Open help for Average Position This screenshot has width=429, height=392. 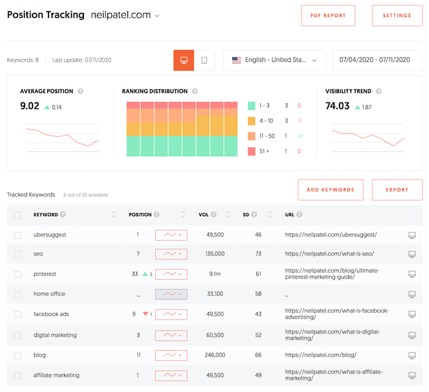(x=80, y=91)
